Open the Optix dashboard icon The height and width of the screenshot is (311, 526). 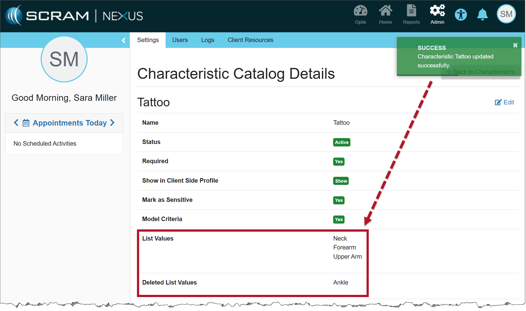360,14
